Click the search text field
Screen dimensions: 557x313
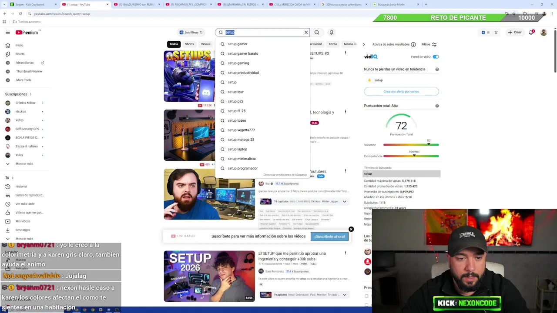(x=263, y=32)
